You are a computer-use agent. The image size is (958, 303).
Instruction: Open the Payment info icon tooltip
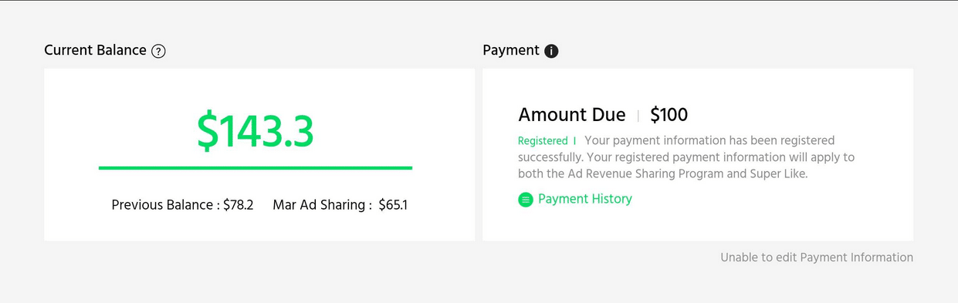[551, 52]
